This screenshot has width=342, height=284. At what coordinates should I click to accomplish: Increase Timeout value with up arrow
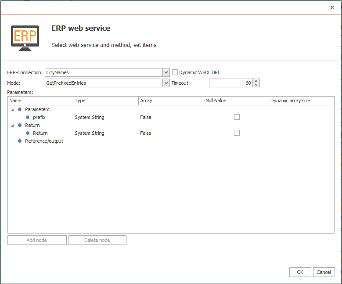coord(256,81)
